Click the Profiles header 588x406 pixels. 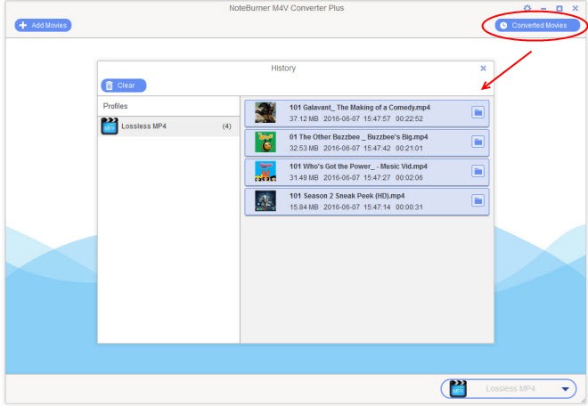point(116,106)
